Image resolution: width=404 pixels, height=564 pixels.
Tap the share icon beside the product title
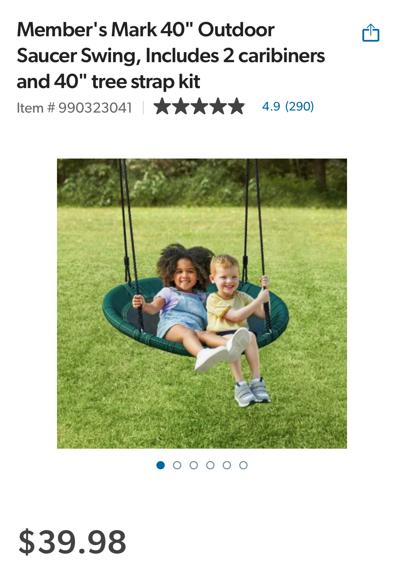click(371, 33)
